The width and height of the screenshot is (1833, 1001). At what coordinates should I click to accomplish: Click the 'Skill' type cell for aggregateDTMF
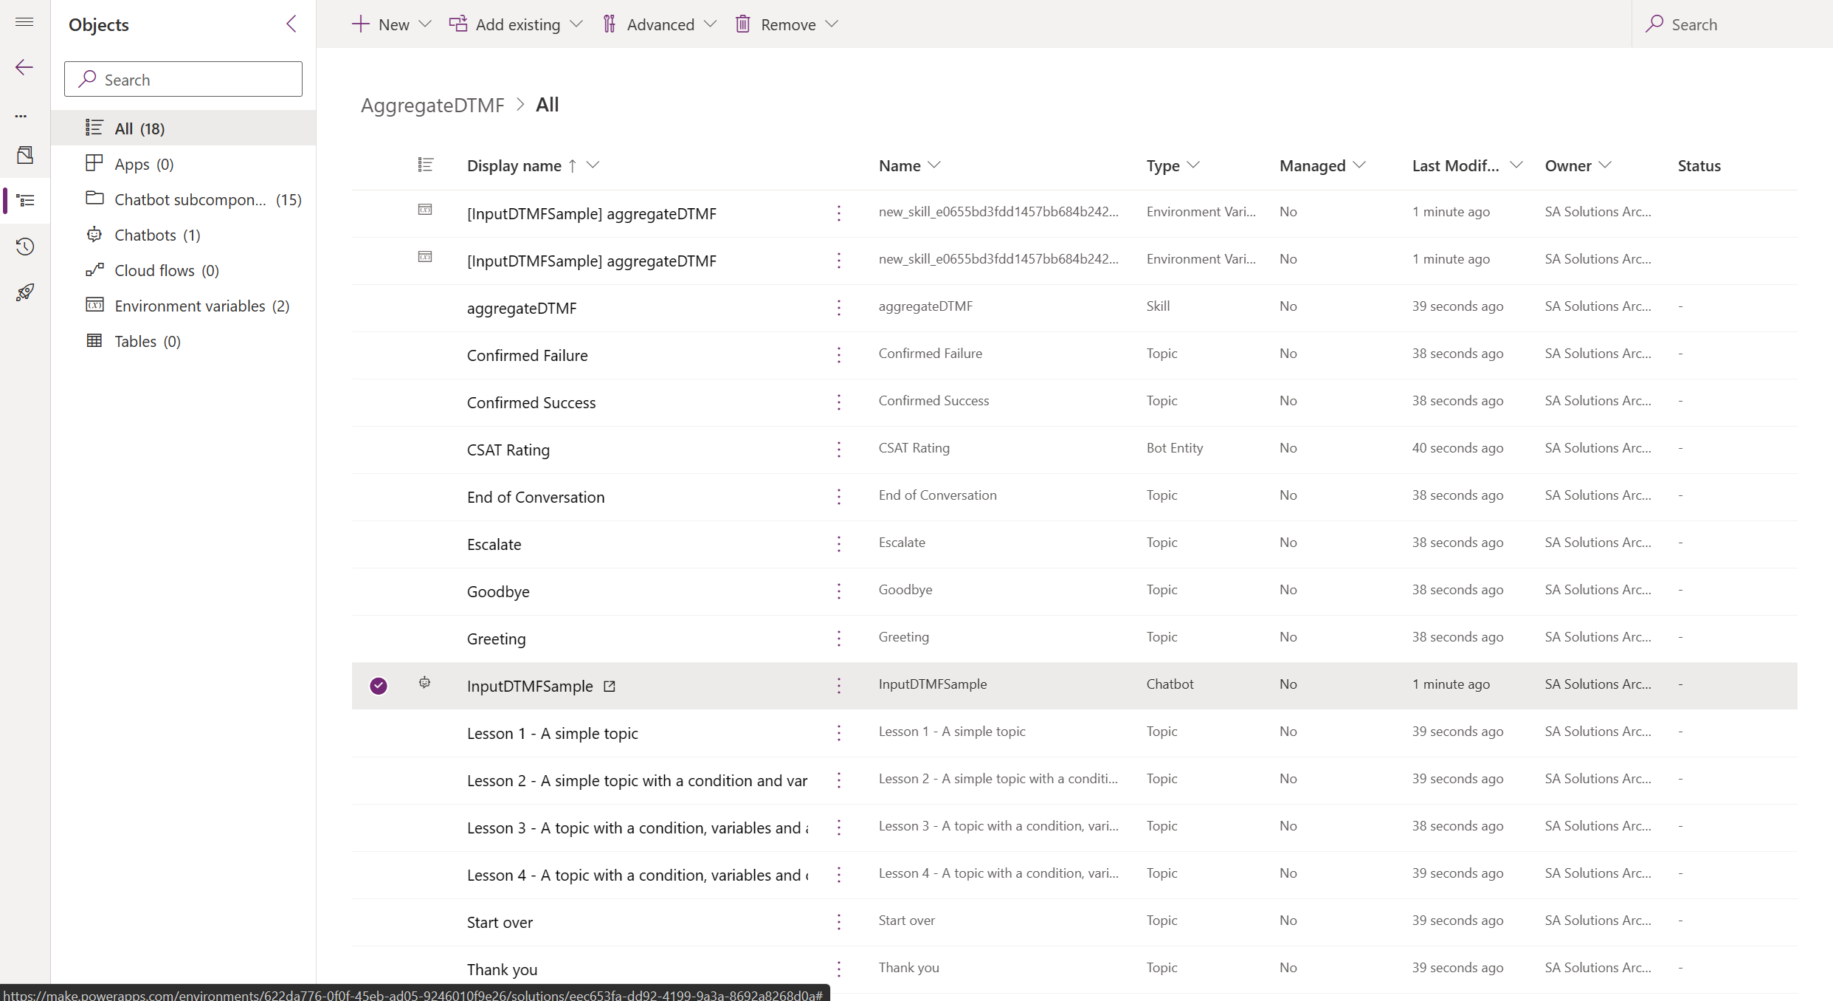pos(1158,306)
